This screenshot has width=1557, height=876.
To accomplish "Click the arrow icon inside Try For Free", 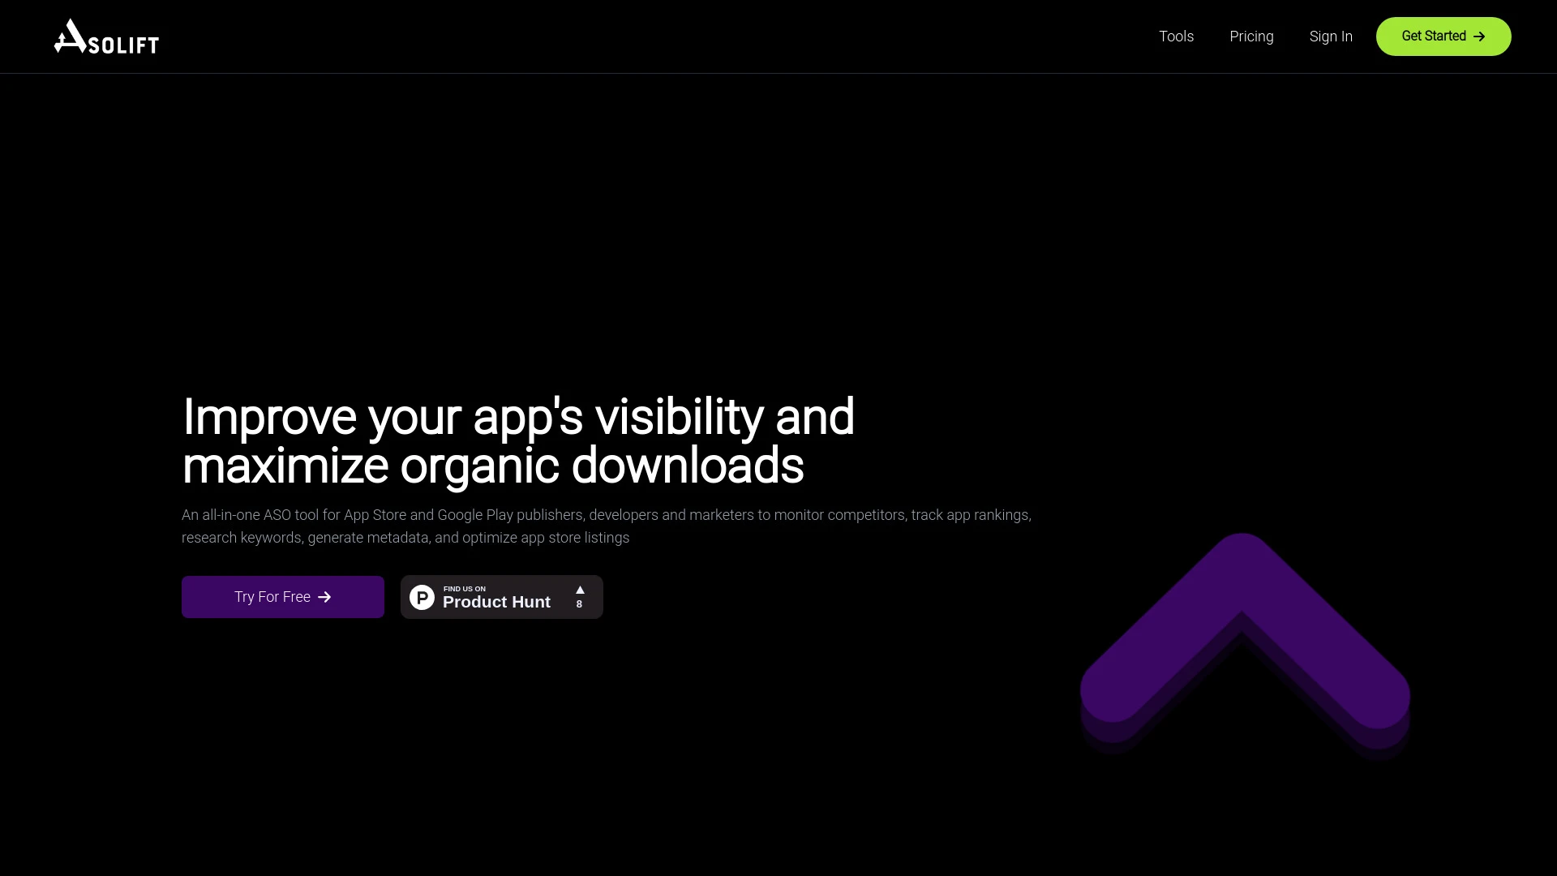I will (x=324, y=596).
